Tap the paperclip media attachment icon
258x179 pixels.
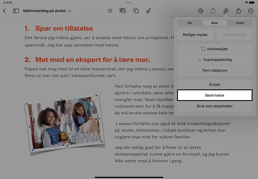click(148, 11)
